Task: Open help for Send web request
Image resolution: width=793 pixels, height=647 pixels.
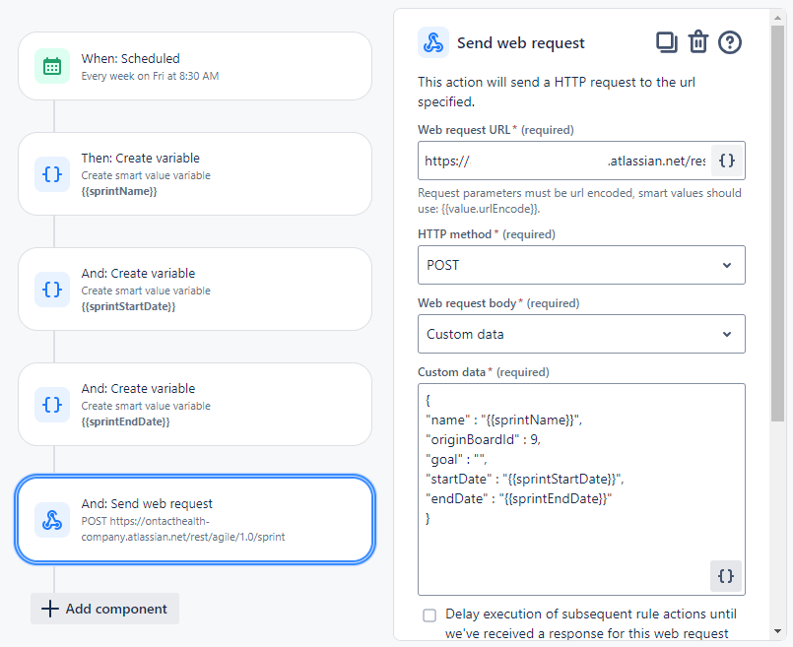Action: 730,42
